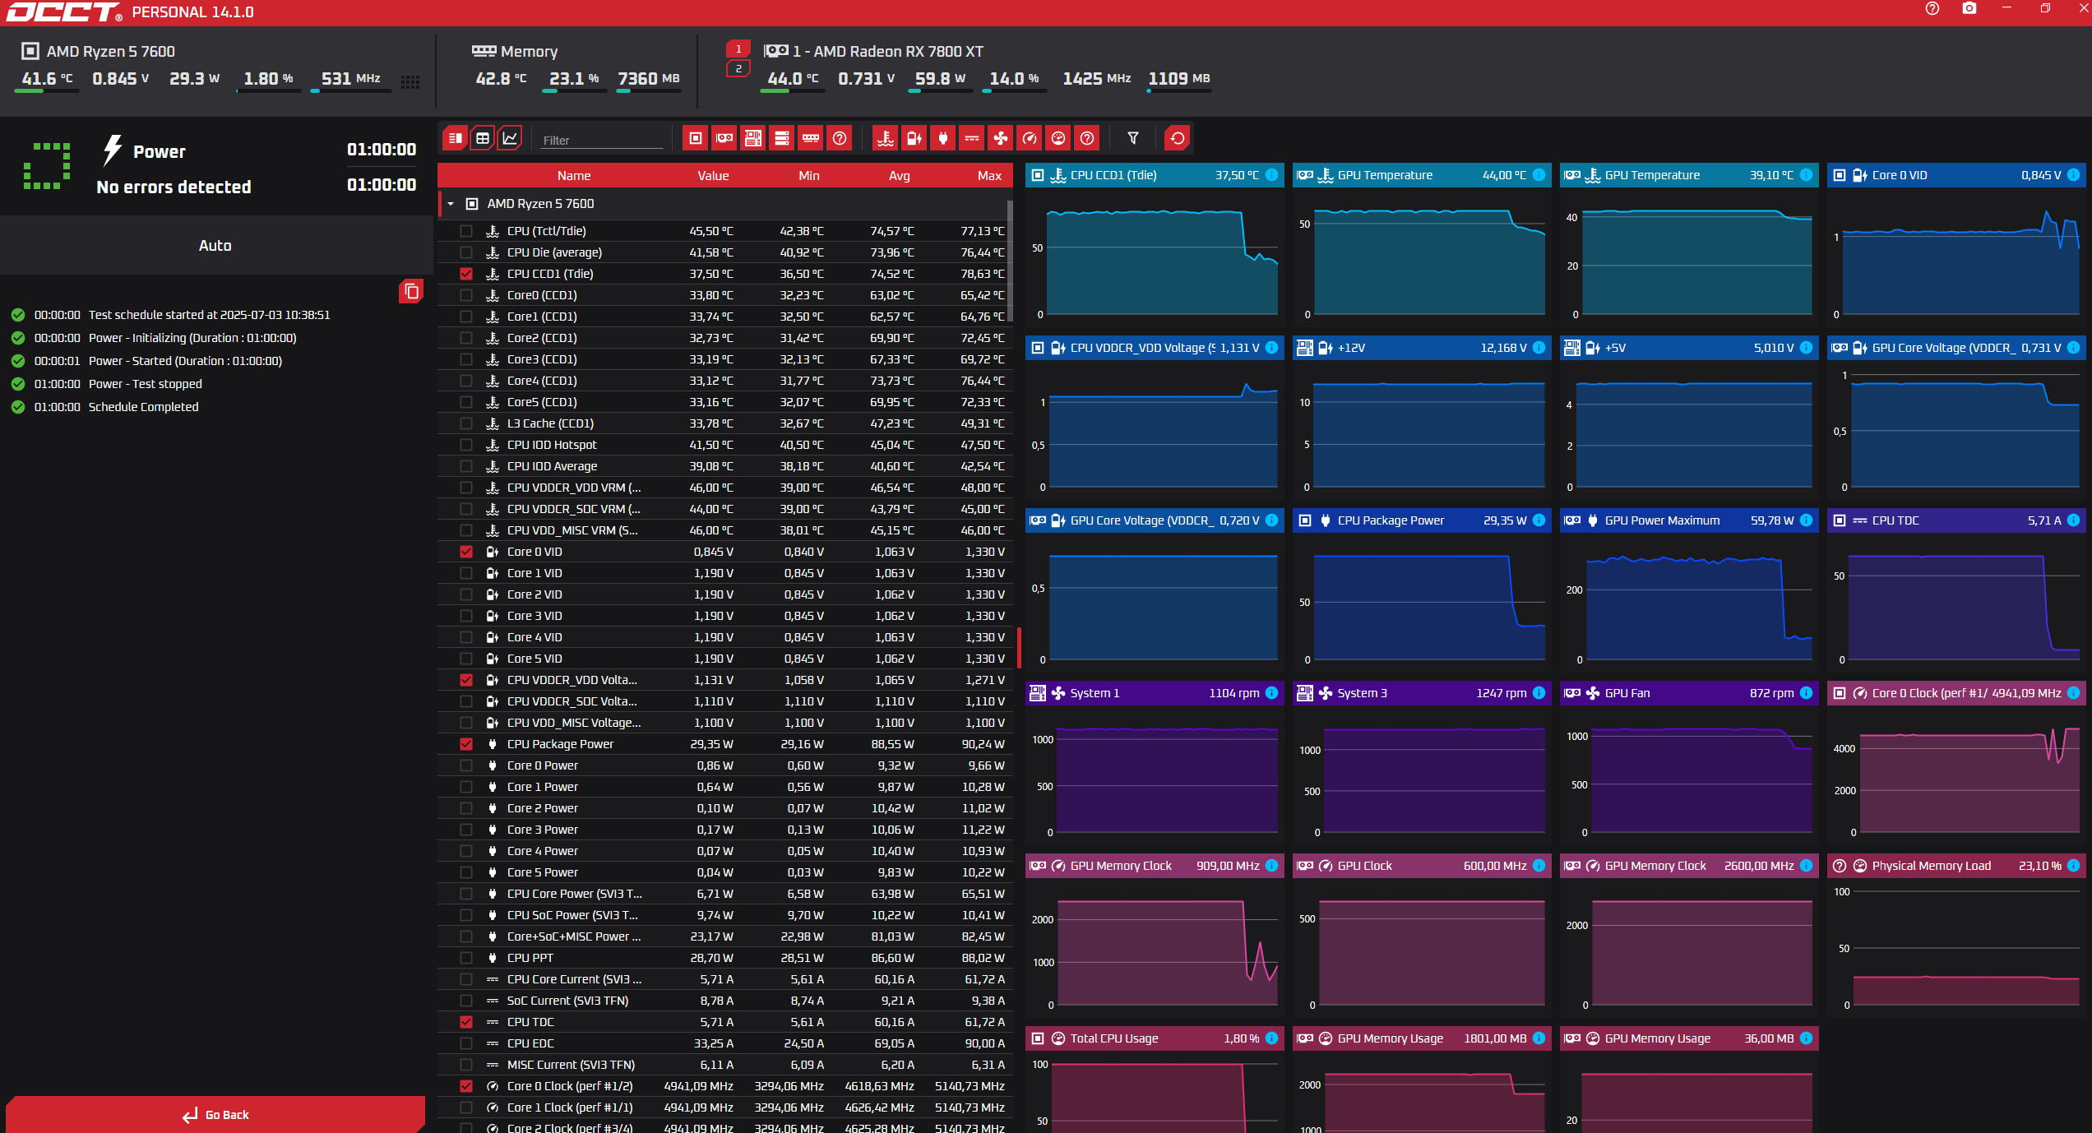Uncheck the CPU TDC checkbox
This screenshot has width=2092, height=1133.
point(466,1022)
